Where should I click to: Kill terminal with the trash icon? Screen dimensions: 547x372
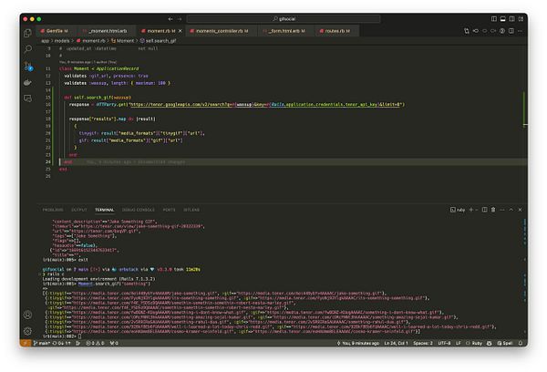(493, 210)
